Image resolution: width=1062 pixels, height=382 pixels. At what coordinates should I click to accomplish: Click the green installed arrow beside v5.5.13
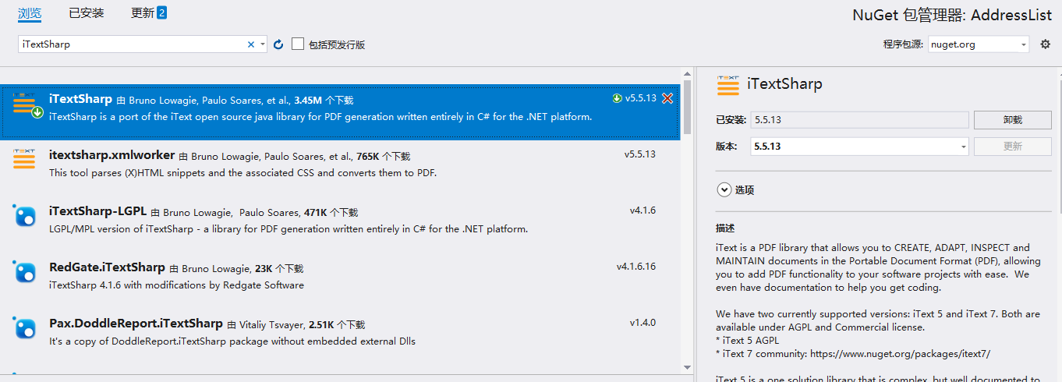pos(618,98)
